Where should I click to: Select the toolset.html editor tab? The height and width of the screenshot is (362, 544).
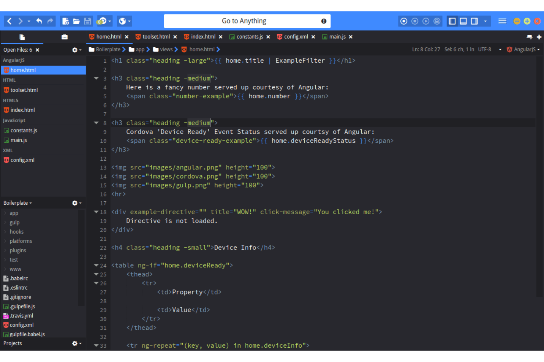(156, 37)
